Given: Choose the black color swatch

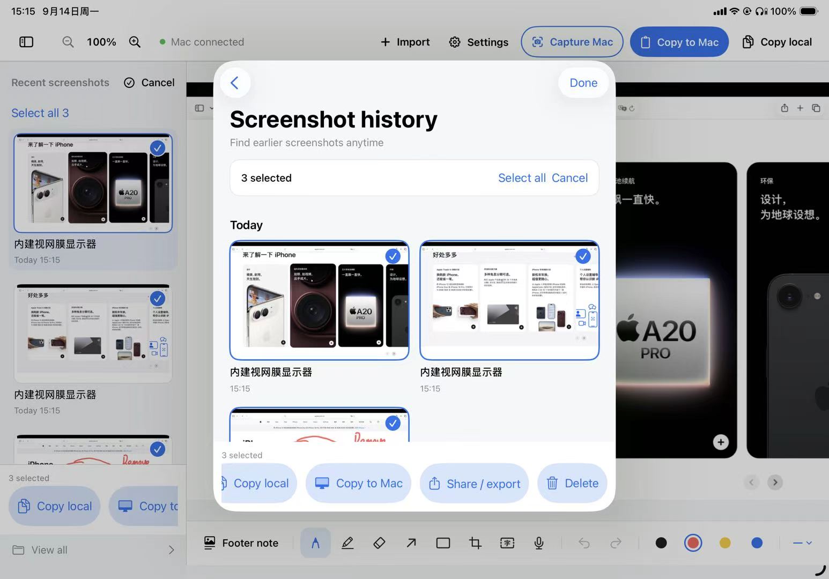Looking at the screenshot, I should tap(661, 543).
